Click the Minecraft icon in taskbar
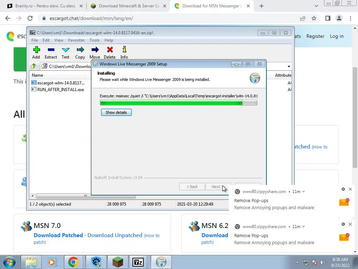Screen dimensions: 358x269 coord(118,262)
